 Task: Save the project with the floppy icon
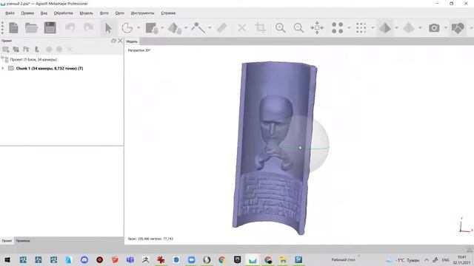[50, 28]
